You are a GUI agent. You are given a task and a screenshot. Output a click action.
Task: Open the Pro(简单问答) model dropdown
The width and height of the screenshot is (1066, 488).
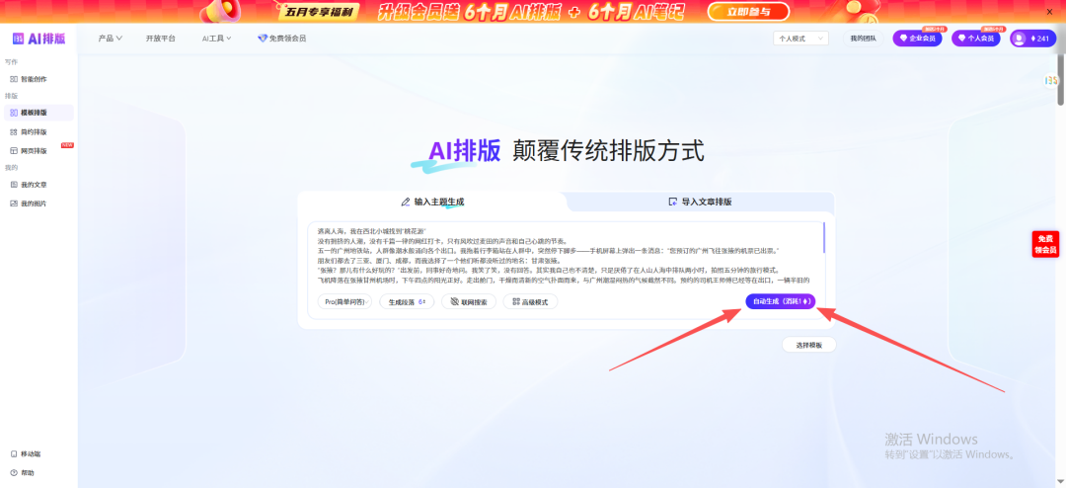tap(344, 301)
